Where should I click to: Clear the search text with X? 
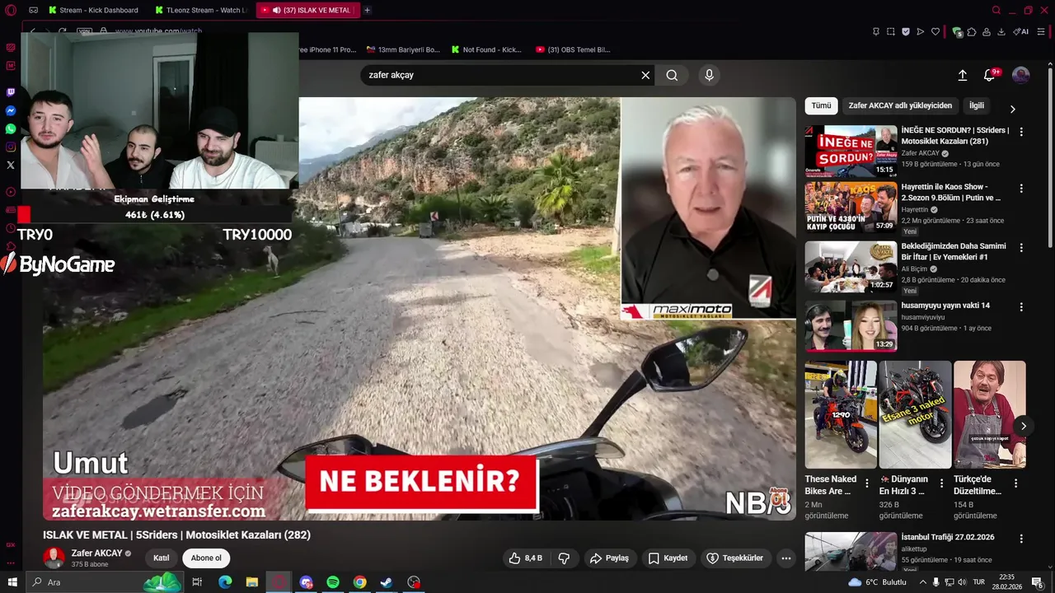(645, 75)
